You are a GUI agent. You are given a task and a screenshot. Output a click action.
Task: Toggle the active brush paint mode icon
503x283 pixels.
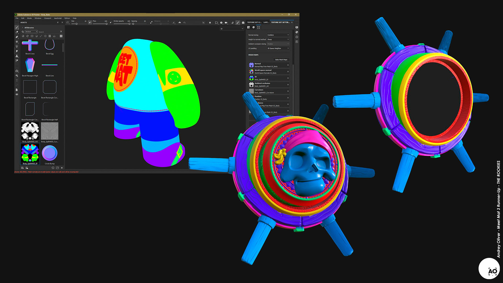(x=238, y=23)
